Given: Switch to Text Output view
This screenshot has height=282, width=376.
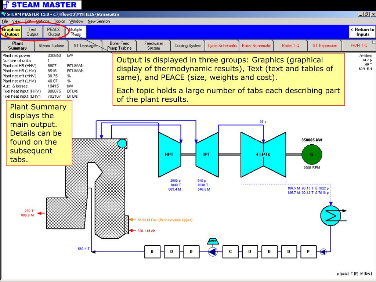Looking at the screenshot, I should 32,32.
